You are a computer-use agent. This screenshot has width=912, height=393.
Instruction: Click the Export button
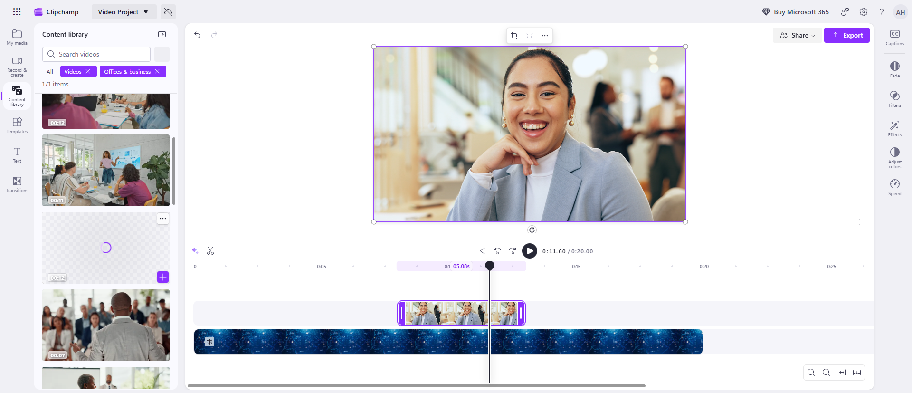pyautogui.click(x=847, y=35)
